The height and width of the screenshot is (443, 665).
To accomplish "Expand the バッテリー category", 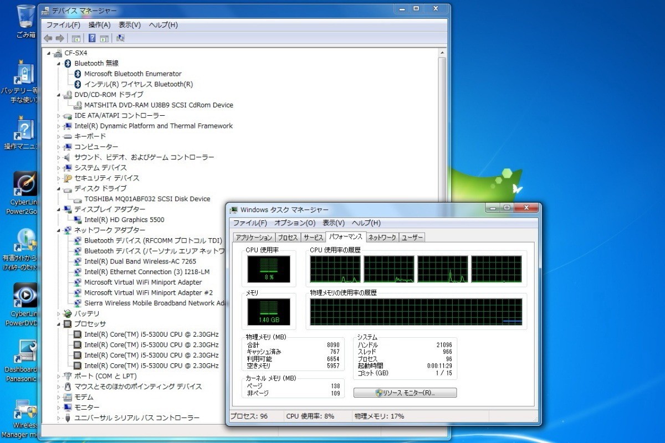I will pos(59,314).
